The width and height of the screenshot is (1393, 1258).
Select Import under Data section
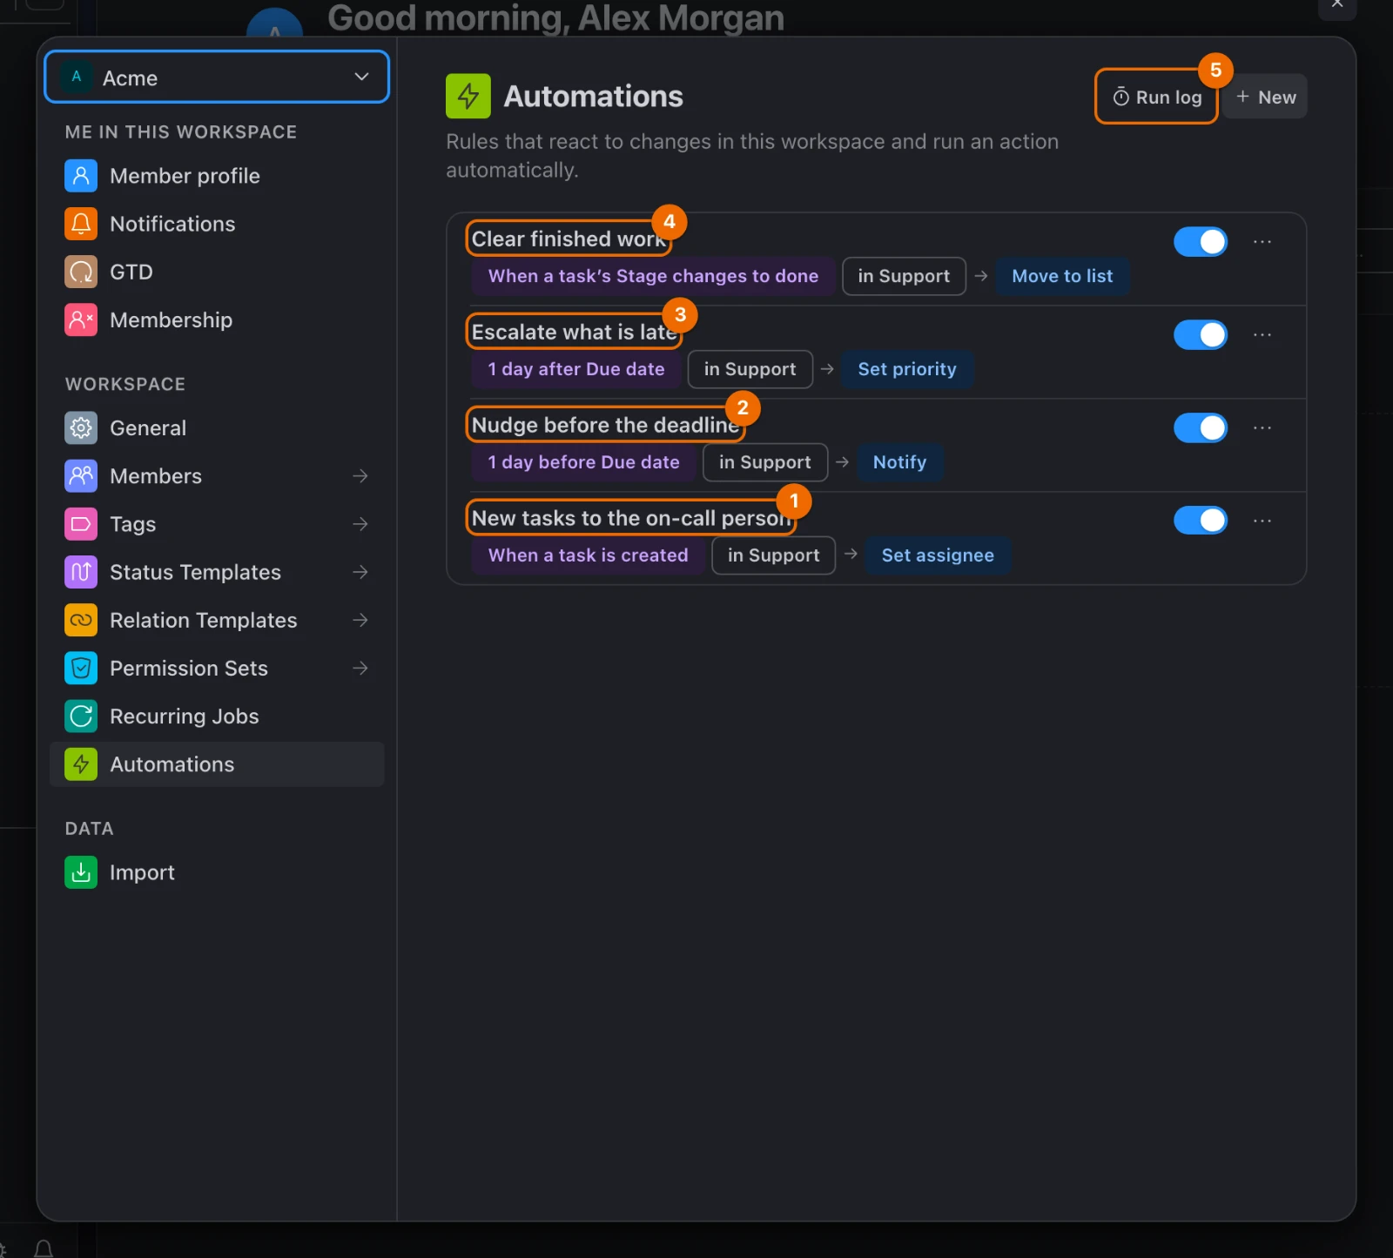pos(217,872)
